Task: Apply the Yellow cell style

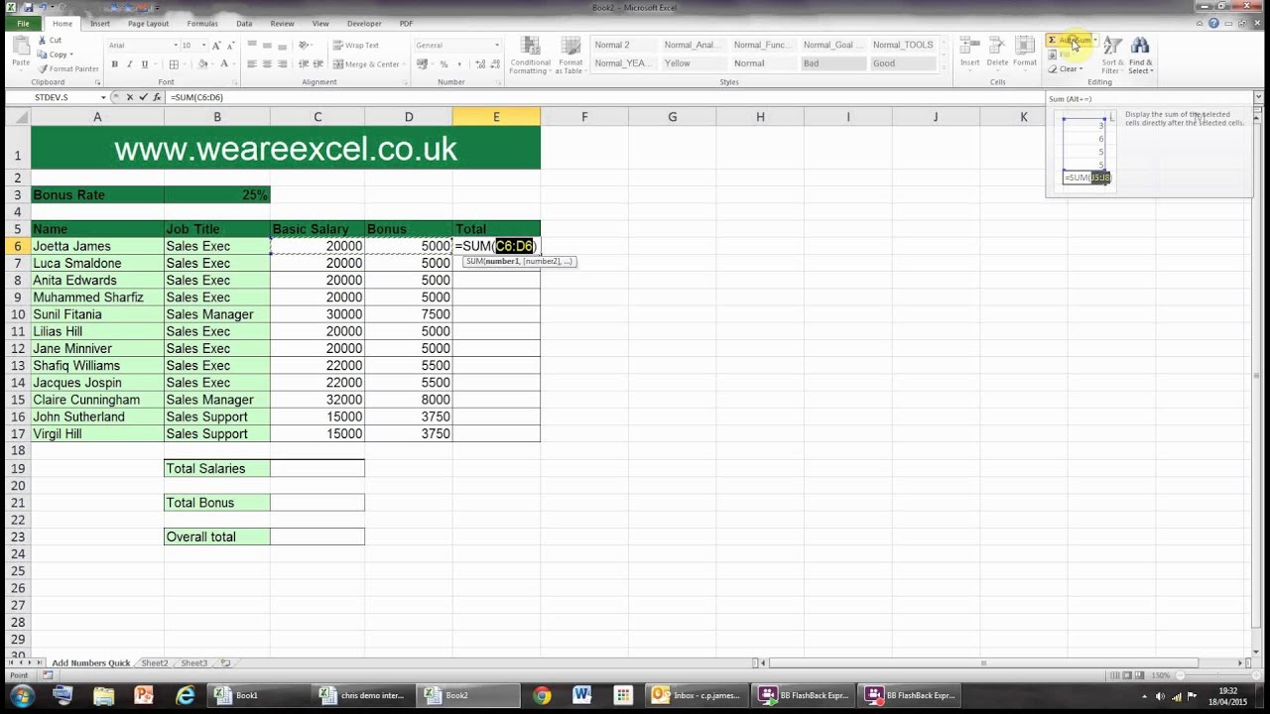Action: (x=695, y=63)
